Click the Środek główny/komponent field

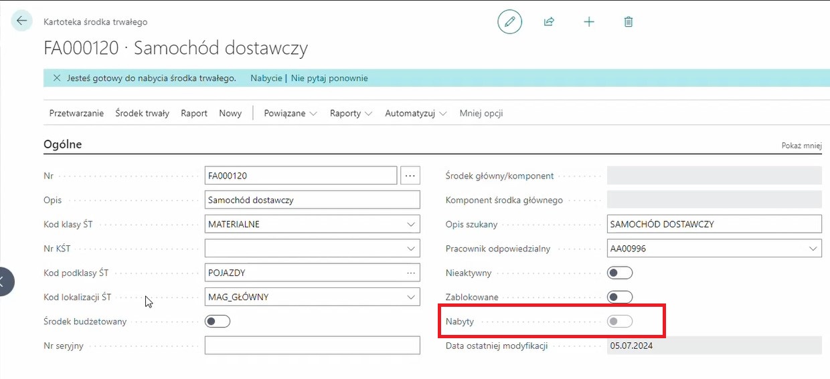pyautogui.click(x=714, y=176)
